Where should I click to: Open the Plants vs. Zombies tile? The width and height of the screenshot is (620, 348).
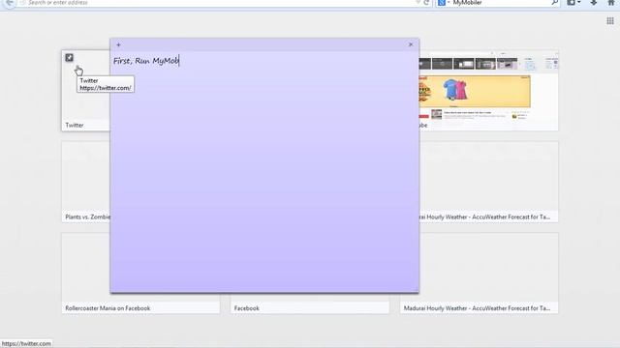click(x=86, y=182)
